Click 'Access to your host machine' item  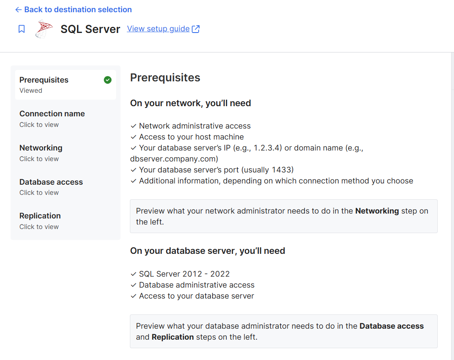coord(187,137)
